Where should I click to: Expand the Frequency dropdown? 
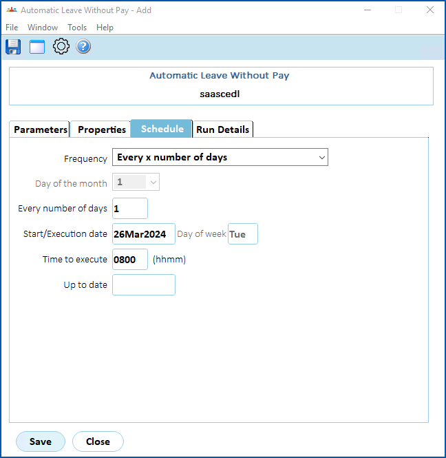[220, 157]
